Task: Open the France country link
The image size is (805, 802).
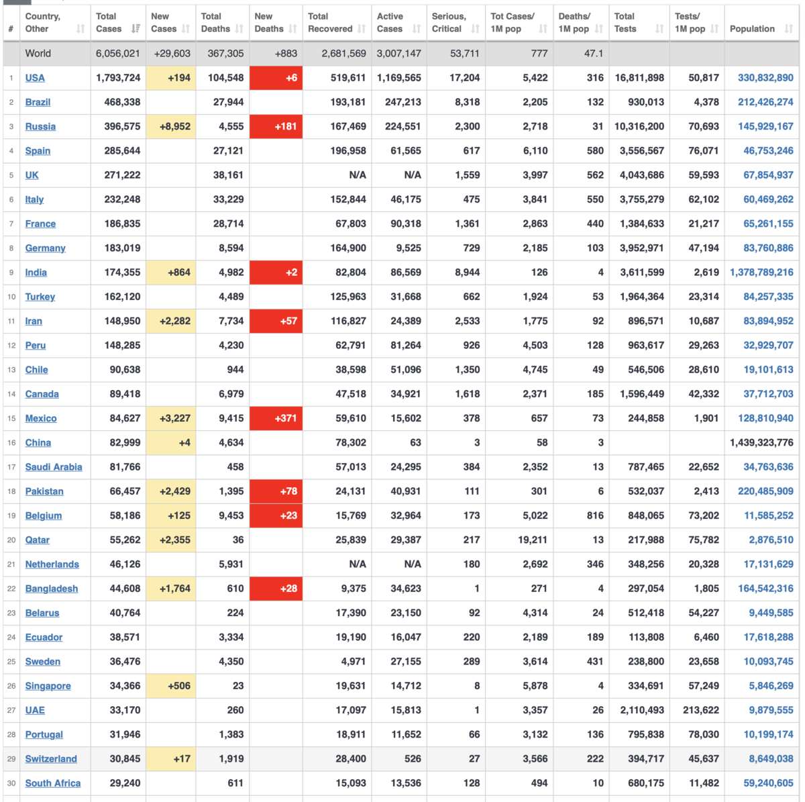Action: (40, 223)
